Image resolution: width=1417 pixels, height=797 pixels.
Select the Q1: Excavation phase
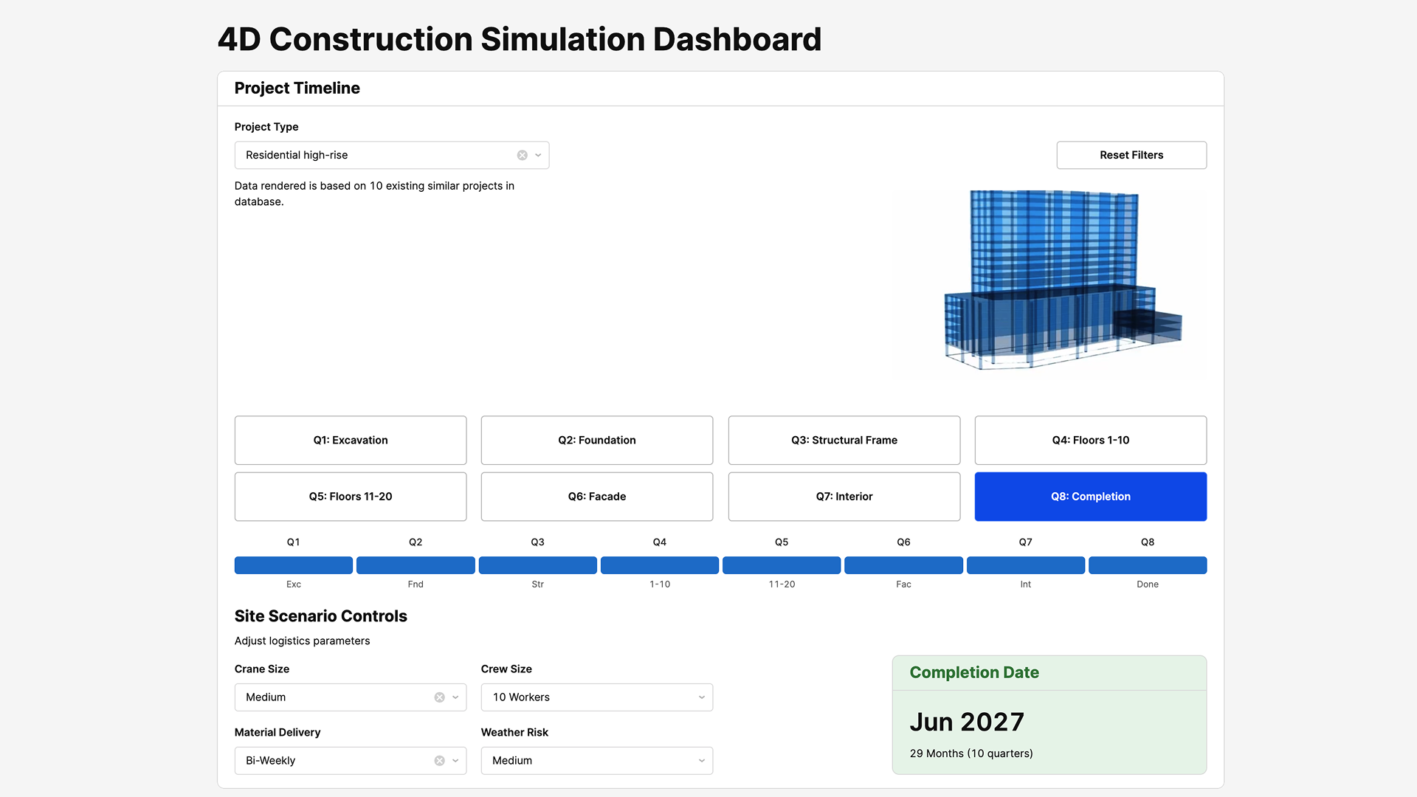[351, 441]
